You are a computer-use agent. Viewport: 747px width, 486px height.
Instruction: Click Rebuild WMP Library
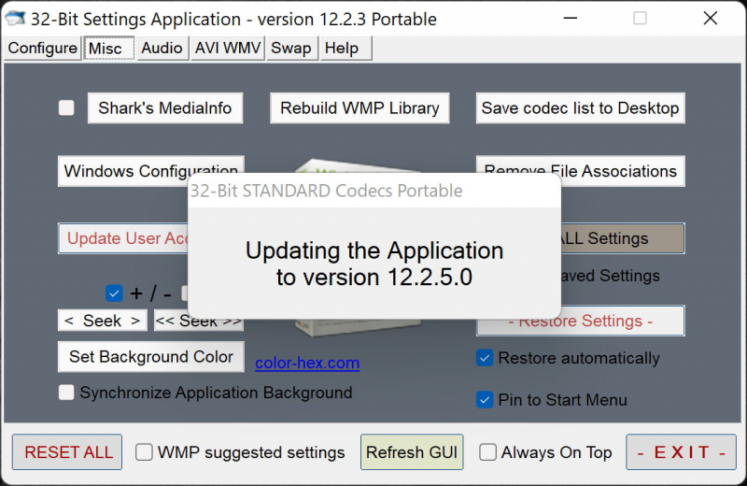[x=359, y=108]
